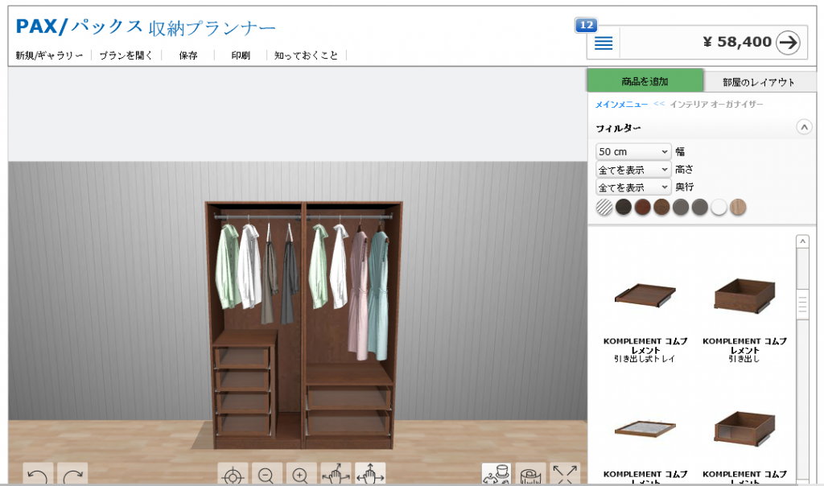Select the tray with grey insert thumbnail
Viewport: 824px width, 486px height.
tap(645, 428)
